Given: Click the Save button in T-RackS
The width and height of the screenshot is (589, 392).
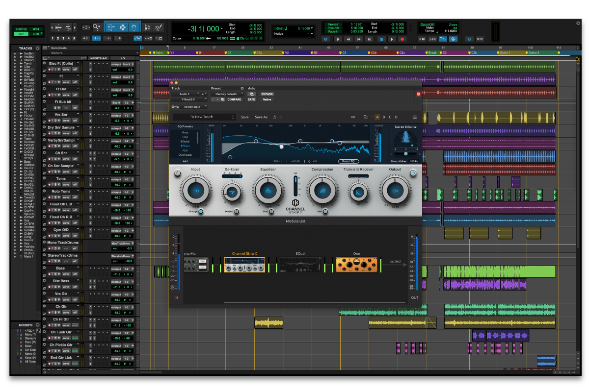Looking at the screenshot, I should (244, 117).
